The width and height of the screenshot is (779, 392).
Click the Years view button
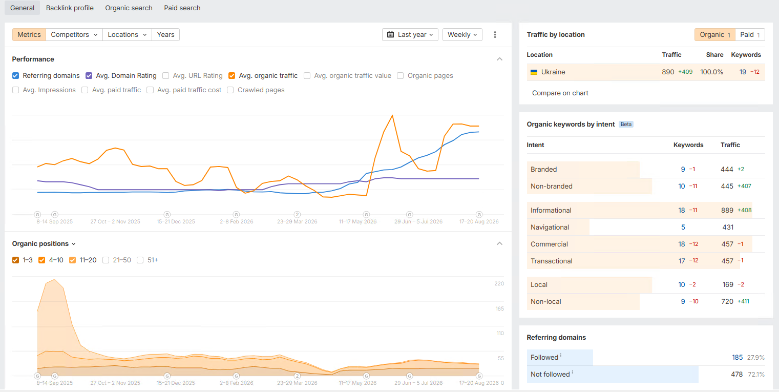165,34
